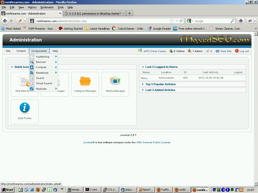This screenshot has width=258, height=193.
Task: Click the Components admin menu
Action: (x=39, y=51)
